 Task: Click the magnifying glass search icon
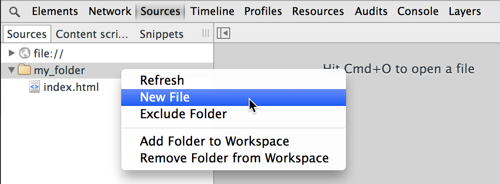tap(15, 12)
